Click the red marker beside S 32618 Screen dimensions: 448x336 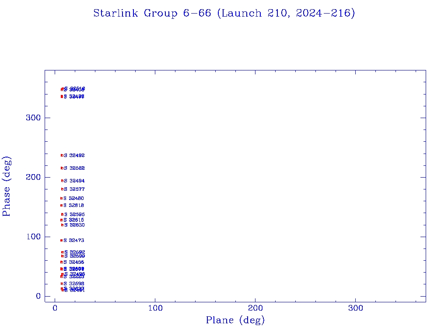tap(61, 206)
